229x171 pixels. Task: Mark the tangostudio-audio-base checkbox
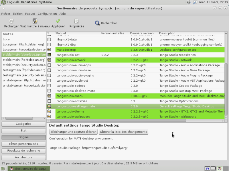pyautogui.click(x=49, y=70)
